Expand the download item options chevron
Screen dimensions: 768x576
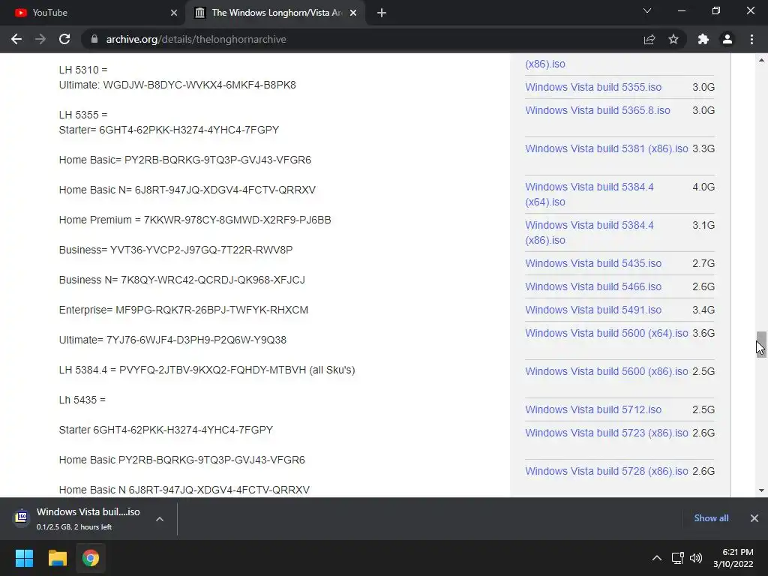(160, 519)
